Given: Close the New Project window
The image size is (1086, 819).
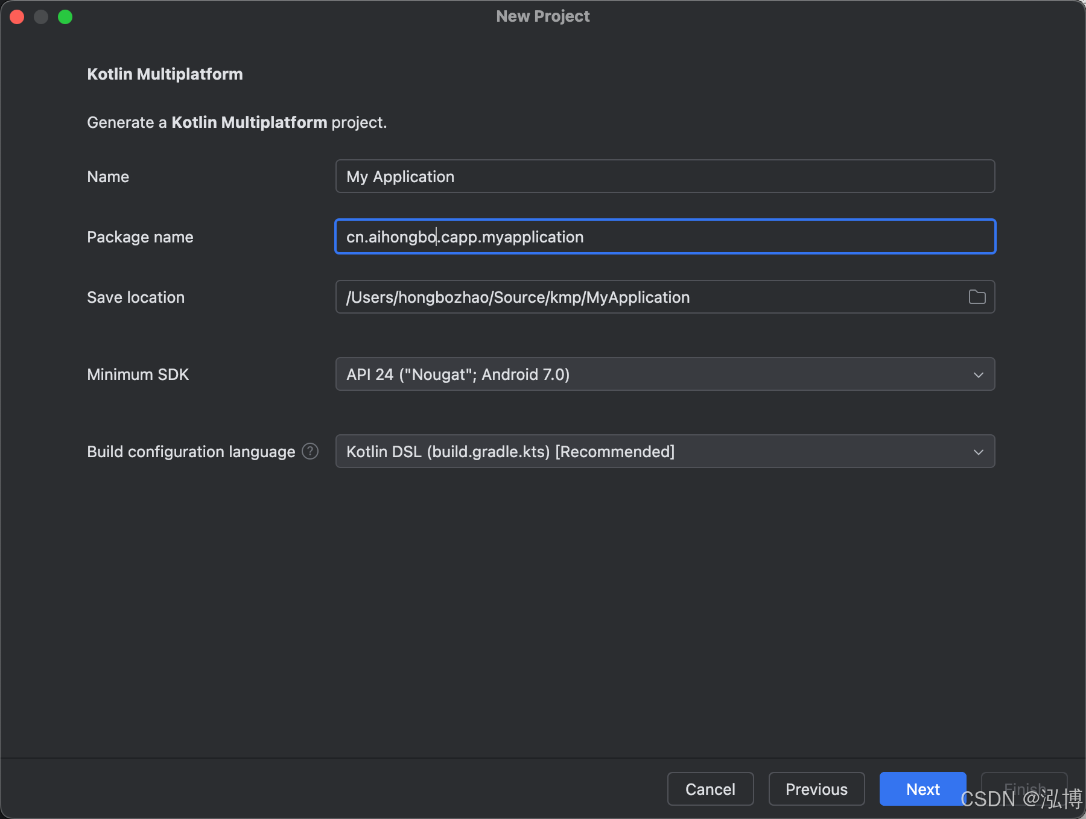Looking at the screenshot, I should (17, 17).
